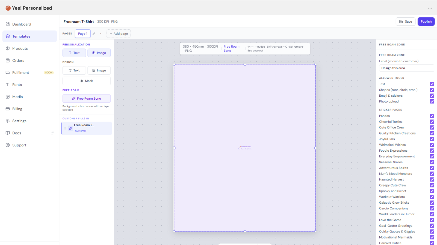Click the Docs book icon

[8, 133]
